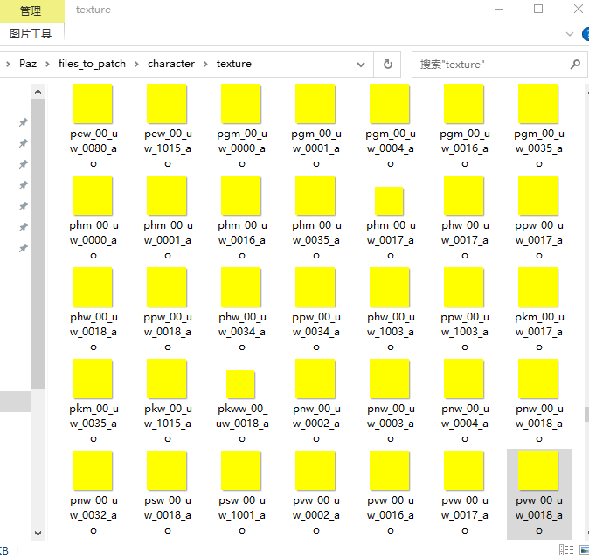Viewport: 589px width, 558px height.
Task: Click the pvw_00_uw_0018_ao highlighted file
Action: [x=538, y=471]
